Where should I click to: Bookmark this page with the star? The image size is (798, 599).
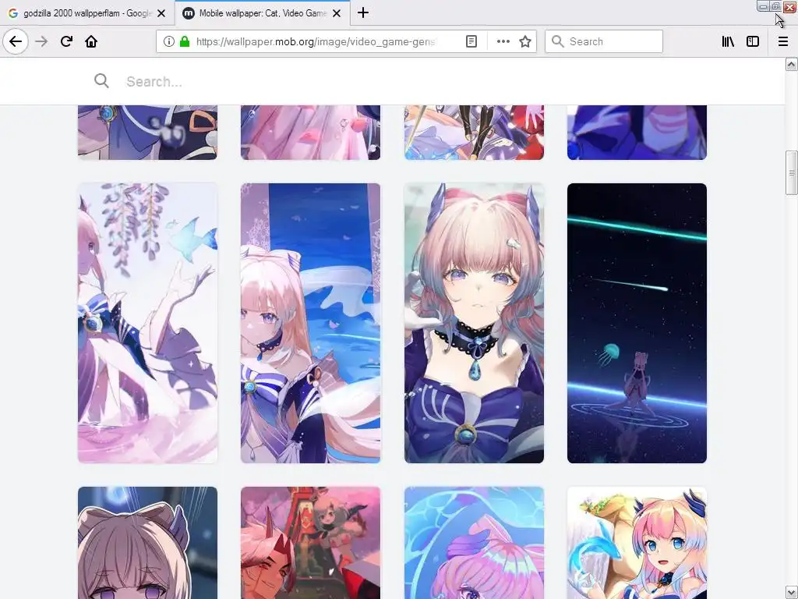(525, 41)
